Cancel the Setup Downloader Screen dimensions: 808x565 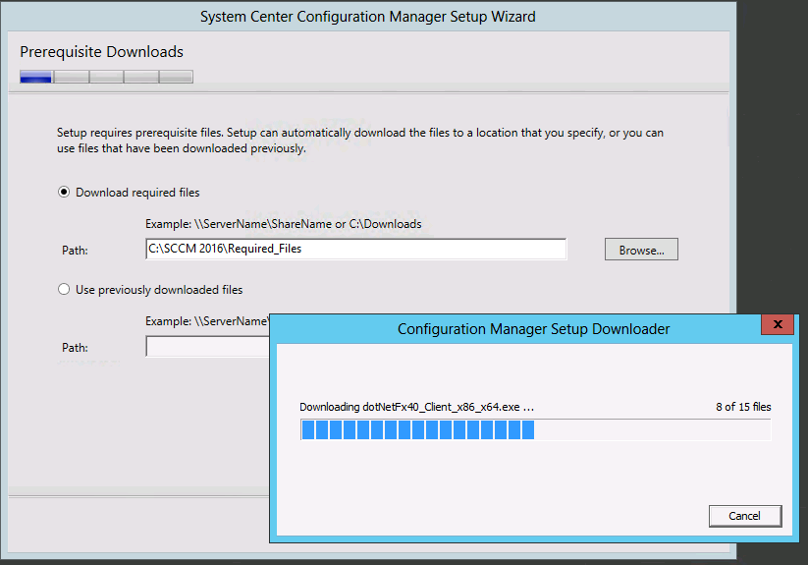click(x=745, y=516)
